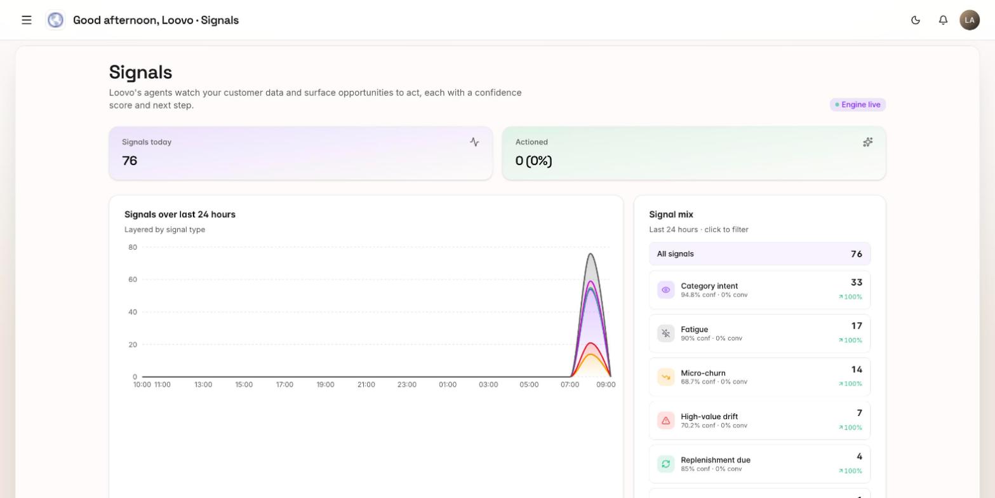Click the Signals page heading

[141, 72]
